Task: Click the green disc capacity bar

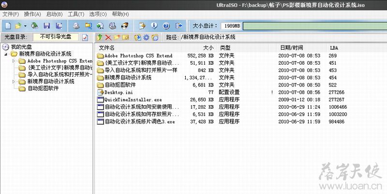Action: coord(315,26)
